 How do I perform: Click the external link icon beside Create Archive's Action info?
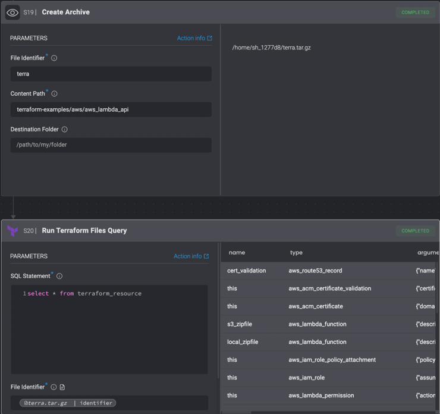(x=210, y=38)
